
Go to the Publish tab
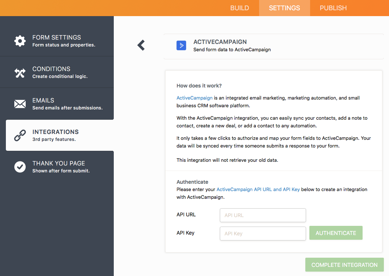tap(333, 8)
